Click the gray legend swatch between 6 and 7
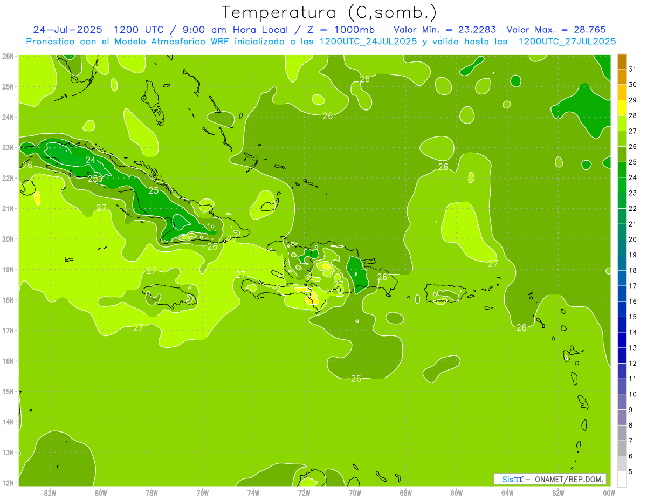647x500 pixels. tap(622, 448)
